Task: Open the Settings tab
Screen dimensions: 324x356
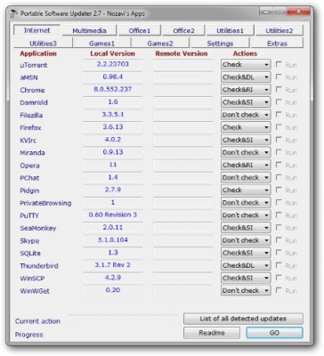Action: tap(220, 44)
